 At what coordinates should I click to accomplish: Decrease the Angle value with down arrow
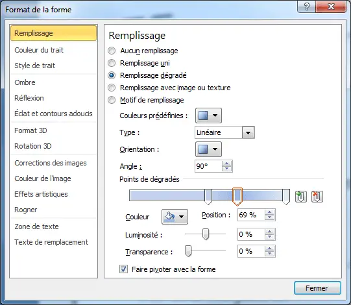click(x=227, y=169)
